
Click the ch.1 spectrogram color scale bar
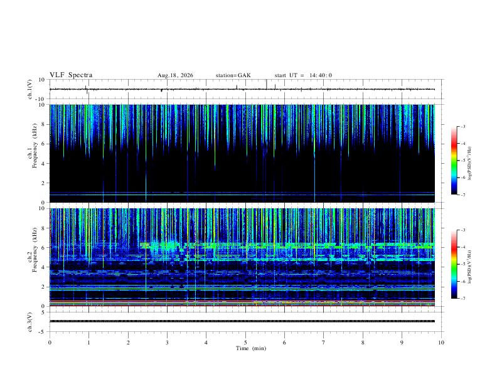pos(454,161)
